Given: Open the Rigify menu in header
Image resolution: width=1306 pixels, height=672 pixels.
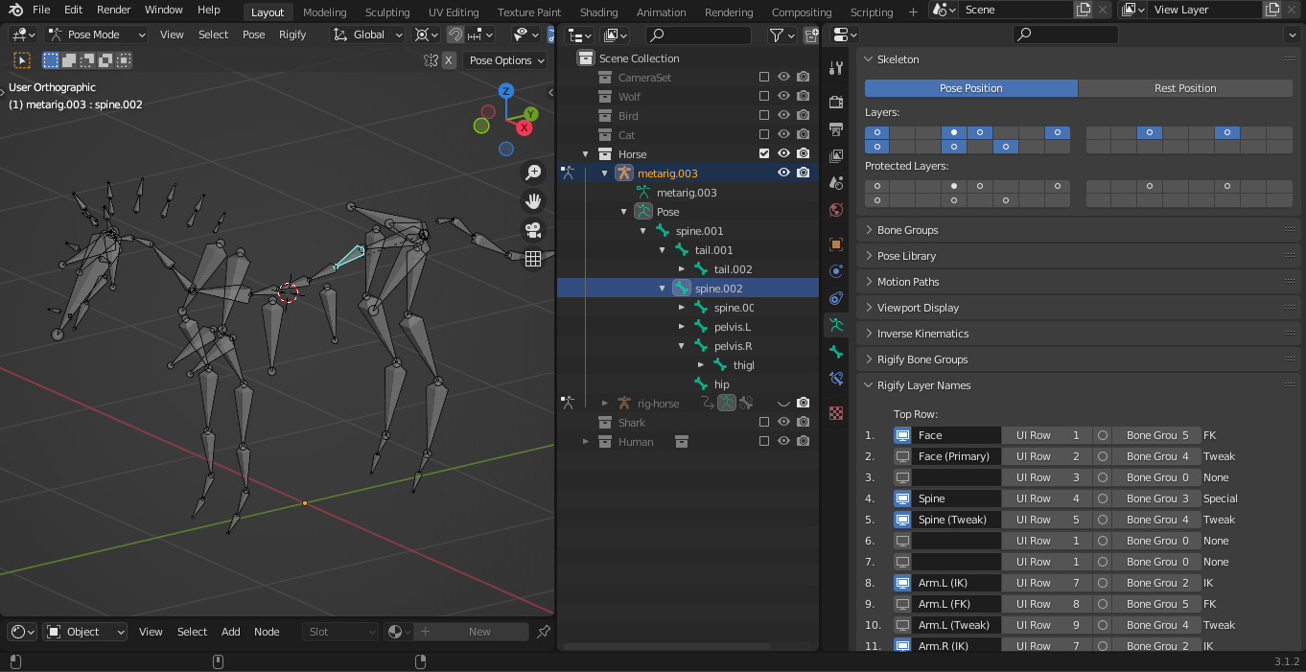Looking at the screenshot, I should [292, 35].
